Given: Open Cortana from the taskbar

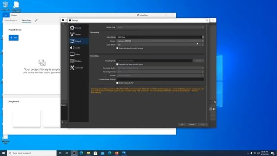Looking at the screenshot, I should [60, 153].
